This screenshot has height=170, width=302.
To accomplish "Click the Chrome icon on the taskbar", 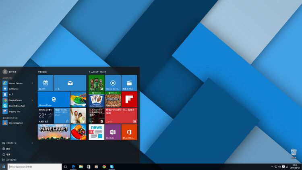I will click(x=104, y=167).
